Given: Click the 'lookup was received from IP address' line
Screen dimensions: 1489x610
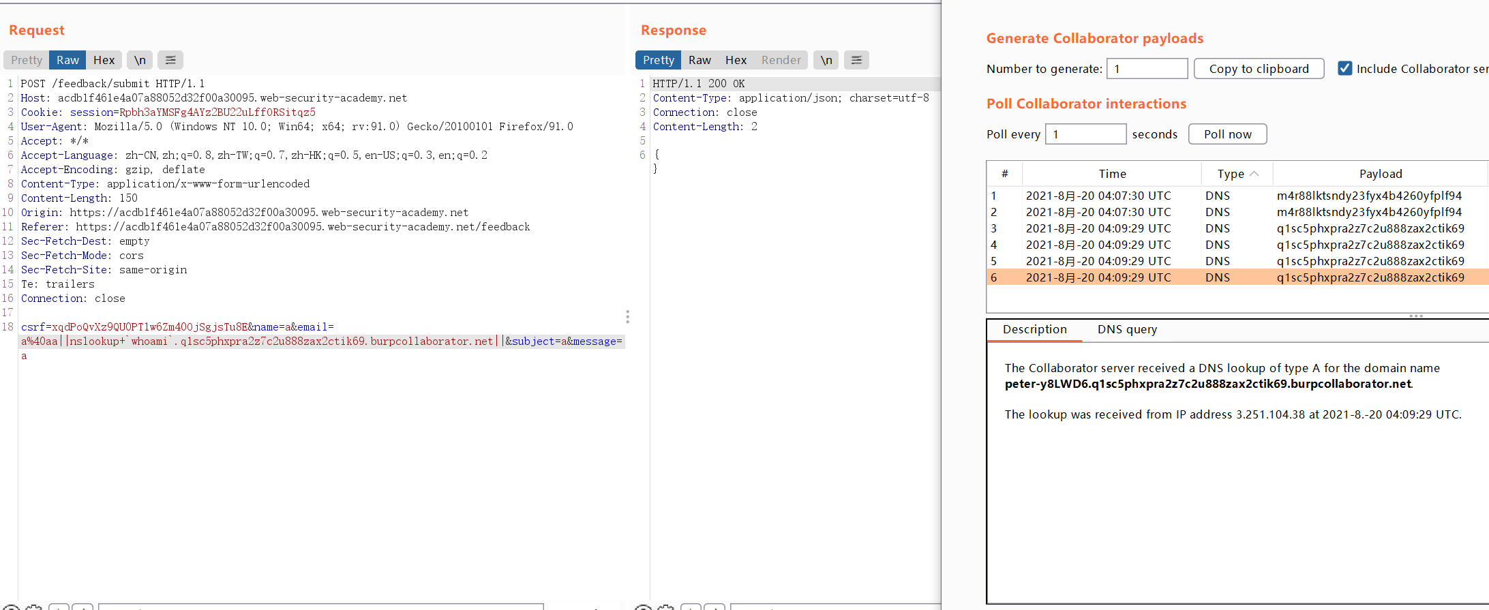Looking at the screenshot, I should point(1233,414).
